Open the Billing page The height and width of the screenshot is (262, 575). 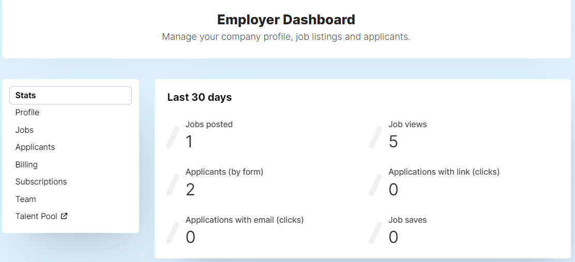26,164
